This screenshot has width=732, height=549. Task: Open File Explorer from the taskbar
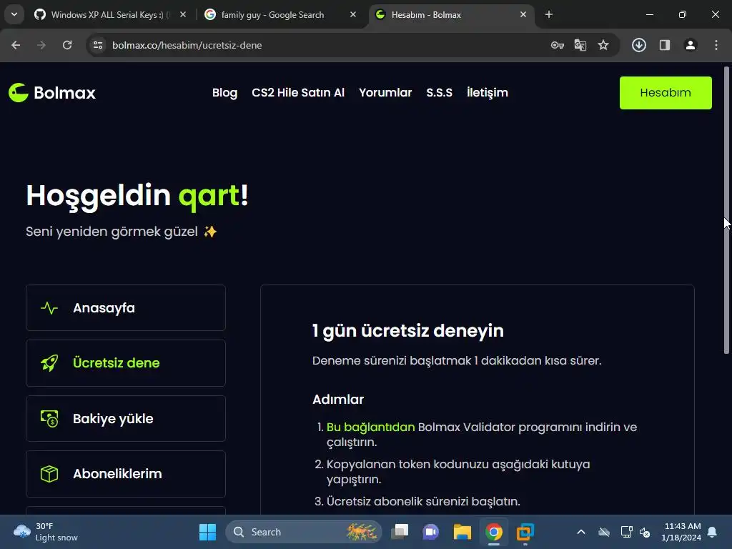pyautogui.click(x=463, y=532)
